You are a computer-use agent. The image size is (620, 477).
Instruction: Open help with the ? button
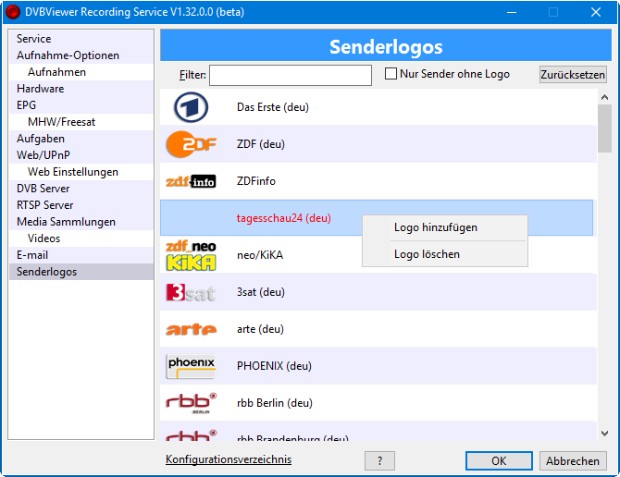click(379, 460)
